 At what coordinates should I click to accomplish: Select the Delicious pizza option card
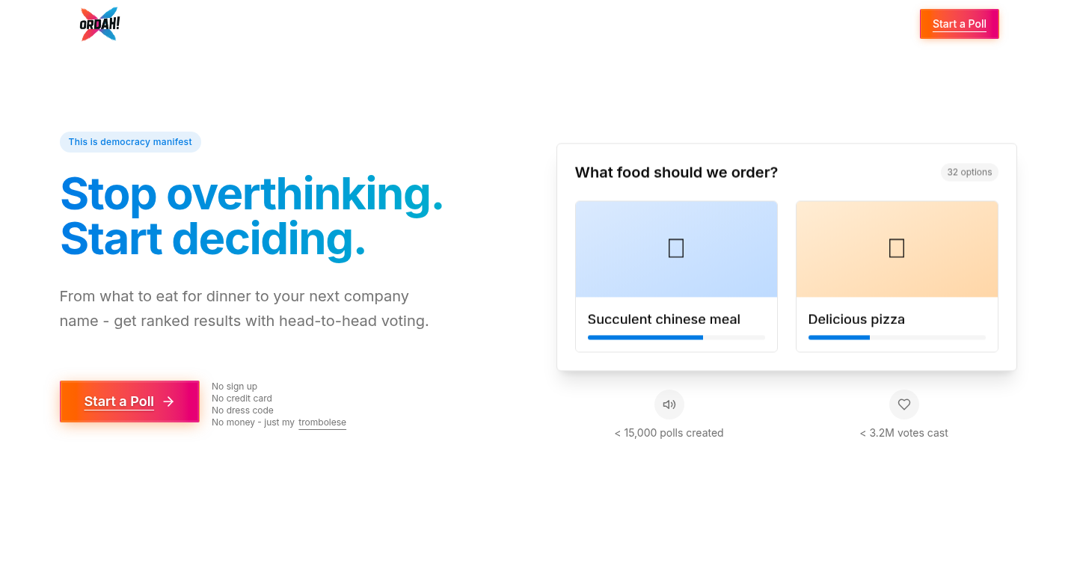897,276
